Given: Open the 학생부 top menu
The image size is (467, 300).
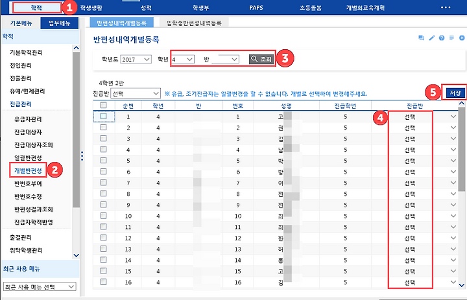Looking at the screenshot, I should point(200,8).
